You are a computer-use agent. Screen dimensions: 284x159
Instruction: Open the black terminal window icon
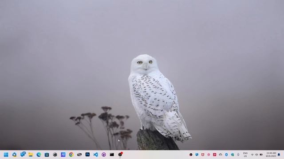112,155
